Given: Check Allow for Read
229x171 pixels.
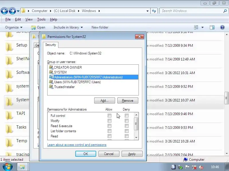Looking at the screenshot, I should [x=109, y=136].
